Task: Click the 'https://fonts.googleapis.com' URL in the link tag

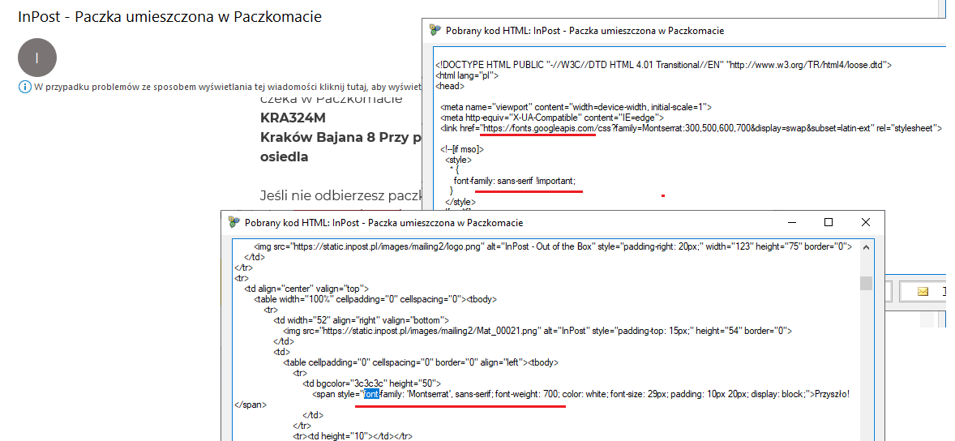Action: click(x=538, y=129)
